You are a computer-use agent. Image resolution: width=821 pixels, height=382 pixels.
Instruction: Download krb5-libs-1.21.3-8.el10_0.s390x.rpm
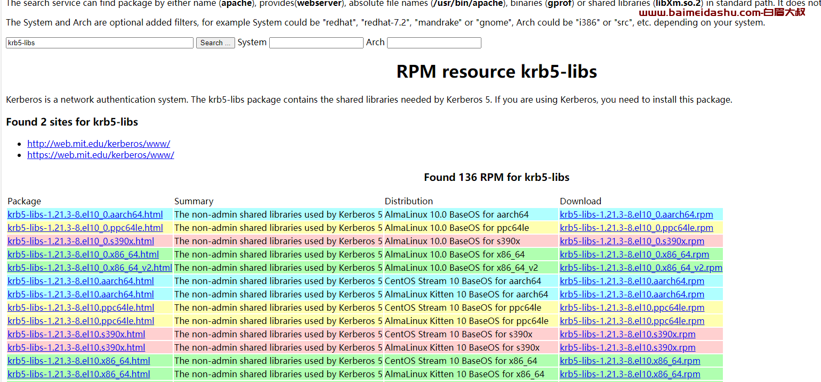click(632, 241)
